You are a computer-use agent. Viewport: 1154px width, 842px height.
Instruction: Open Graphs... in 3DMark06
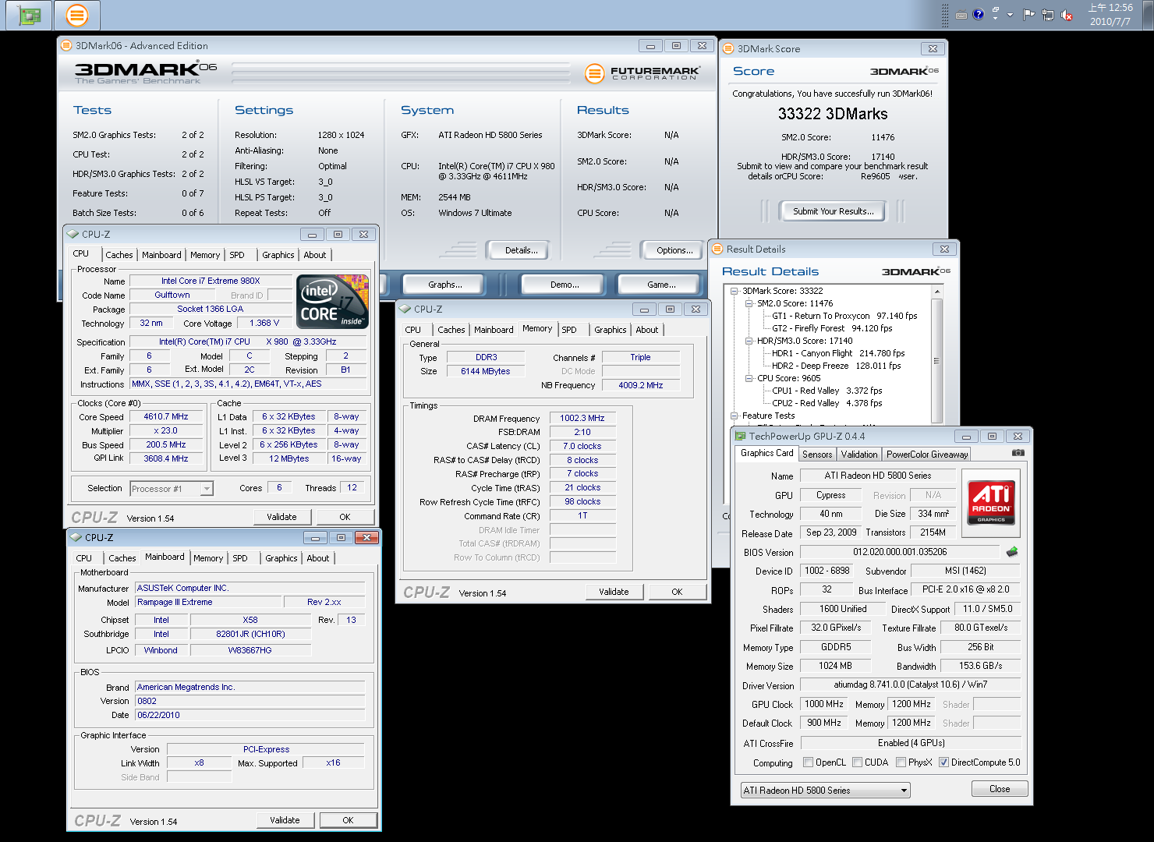click(445, 285)
